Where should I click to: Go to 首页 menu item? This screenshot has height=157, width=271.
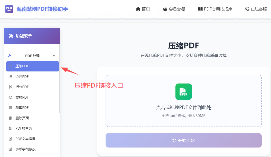click(146, 9)
